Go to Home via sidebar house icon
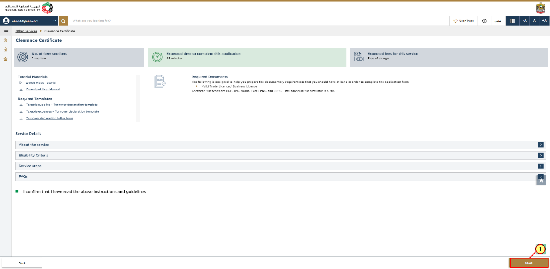The width and height of the screenshot is (550, 269). pos(6,40)
